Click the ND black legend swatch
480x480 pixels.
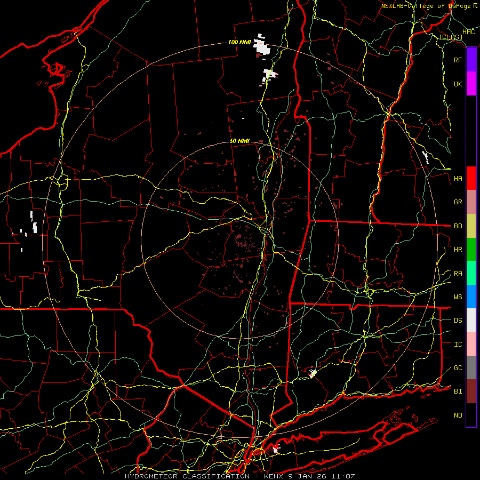point(471,415)
